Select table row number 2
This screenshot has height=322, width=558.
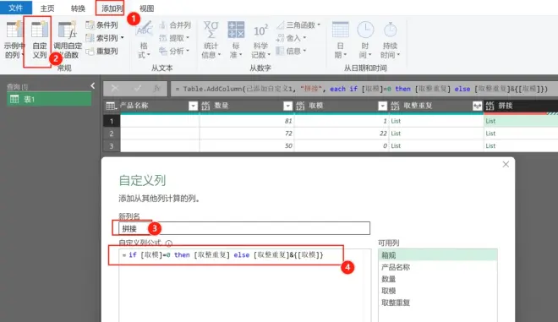[x=112, y=134]
